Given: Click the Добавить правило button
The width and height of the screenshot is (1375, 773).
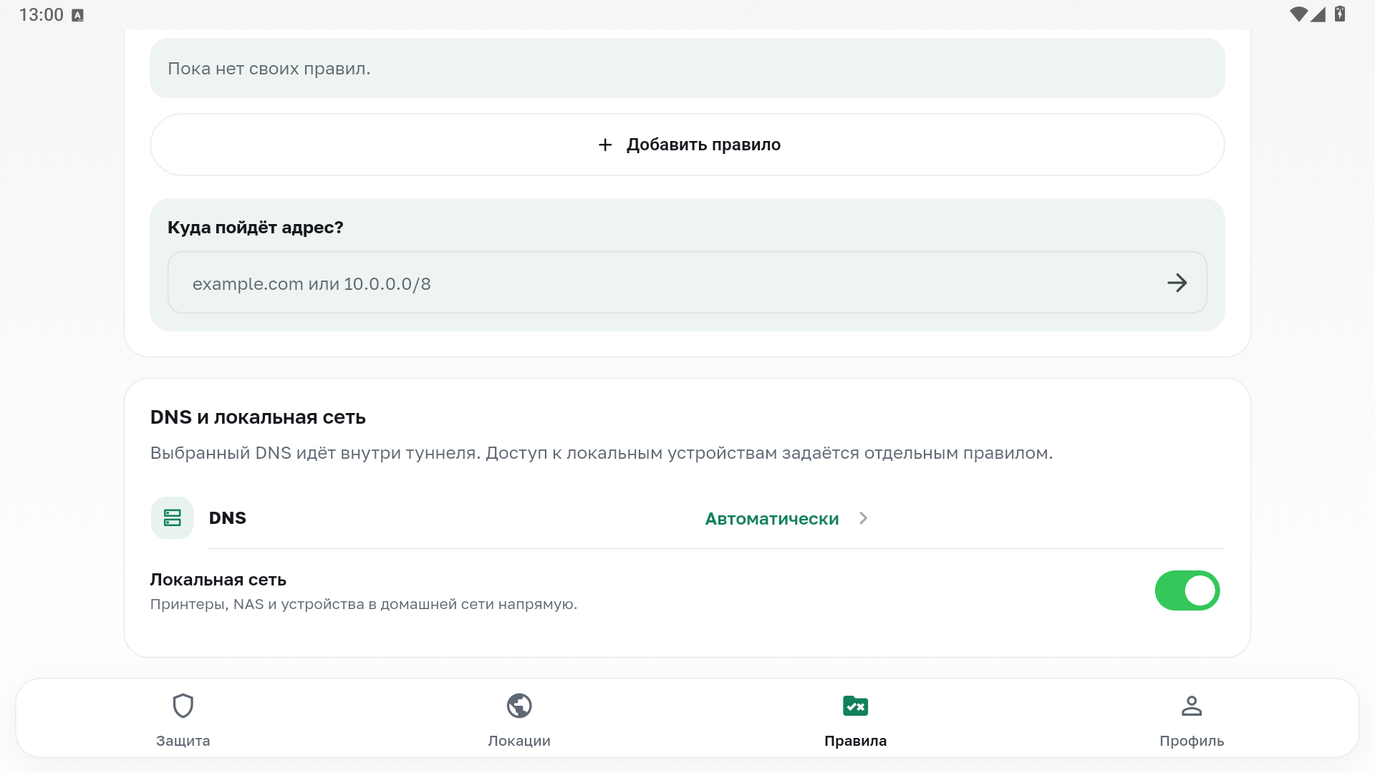Looking at the screenshot, I should coord(687,145).
